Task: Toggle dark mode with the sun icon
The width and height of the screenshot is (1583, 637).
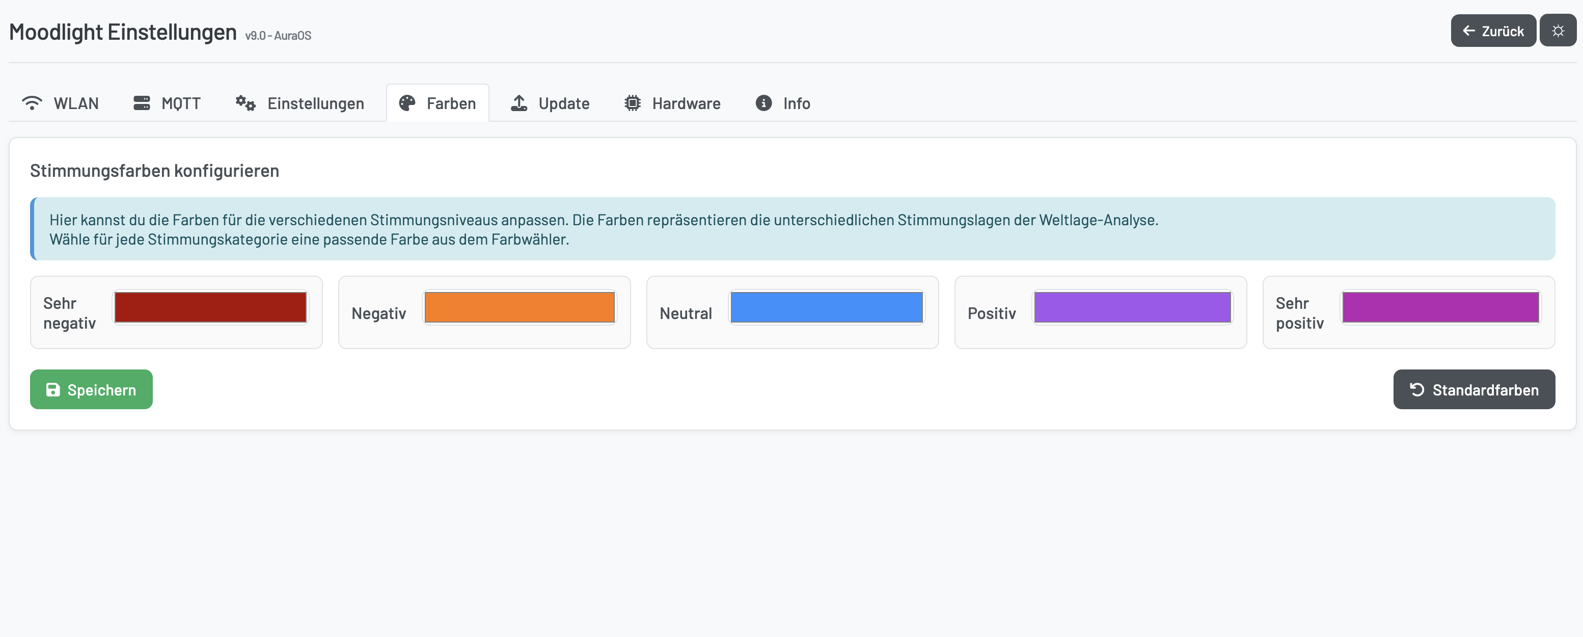Action: tap(1558, 30)
